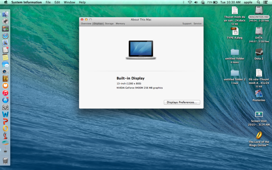Launch the red P presentation app in dock
The width and height of the screenshot is (272, 170).
pos(5,121)
